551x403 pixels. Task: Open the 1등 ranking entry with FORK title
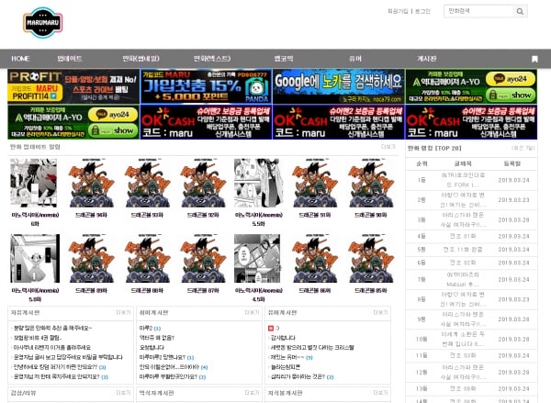[463, 180]
